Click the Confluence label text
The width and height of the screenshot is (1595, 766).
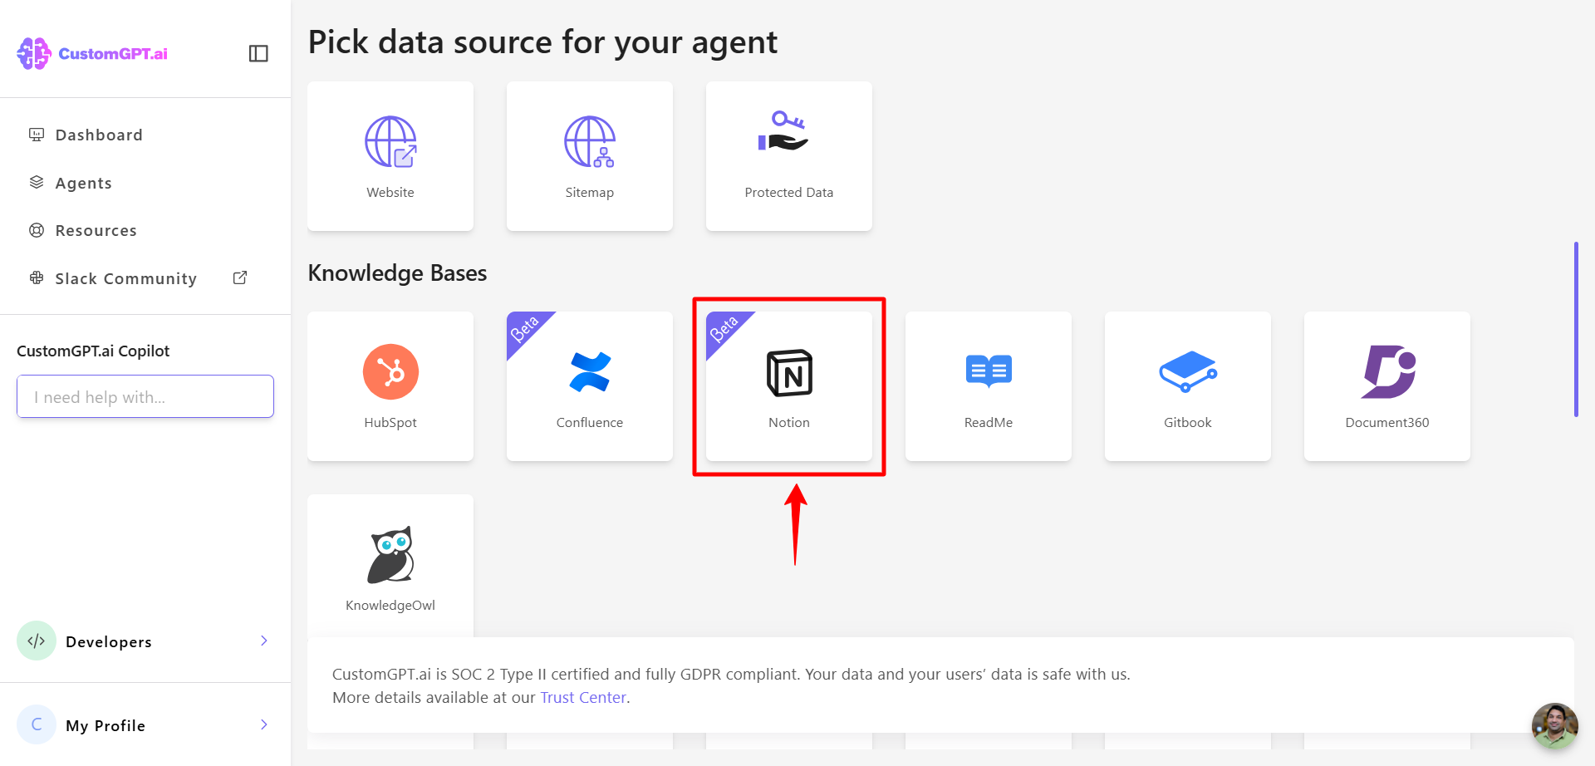[590, 422]
